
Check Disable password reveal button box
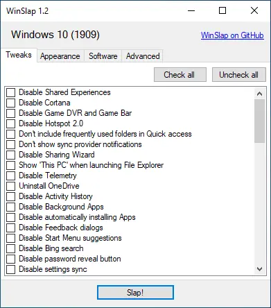point(10,259)
